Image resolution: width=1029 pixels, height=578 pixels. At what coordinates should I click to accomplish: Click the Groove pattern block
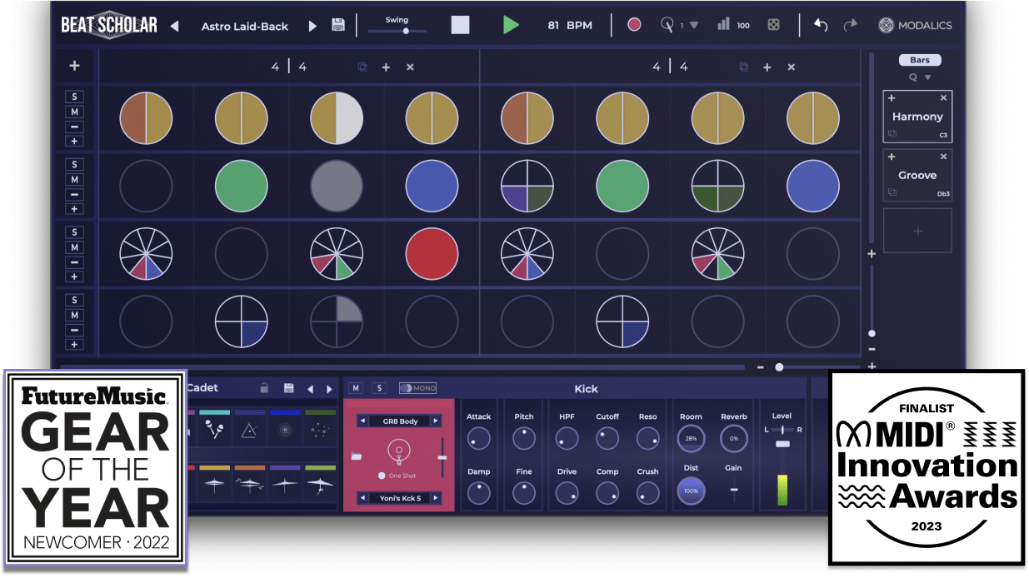[x=917, y=176]
